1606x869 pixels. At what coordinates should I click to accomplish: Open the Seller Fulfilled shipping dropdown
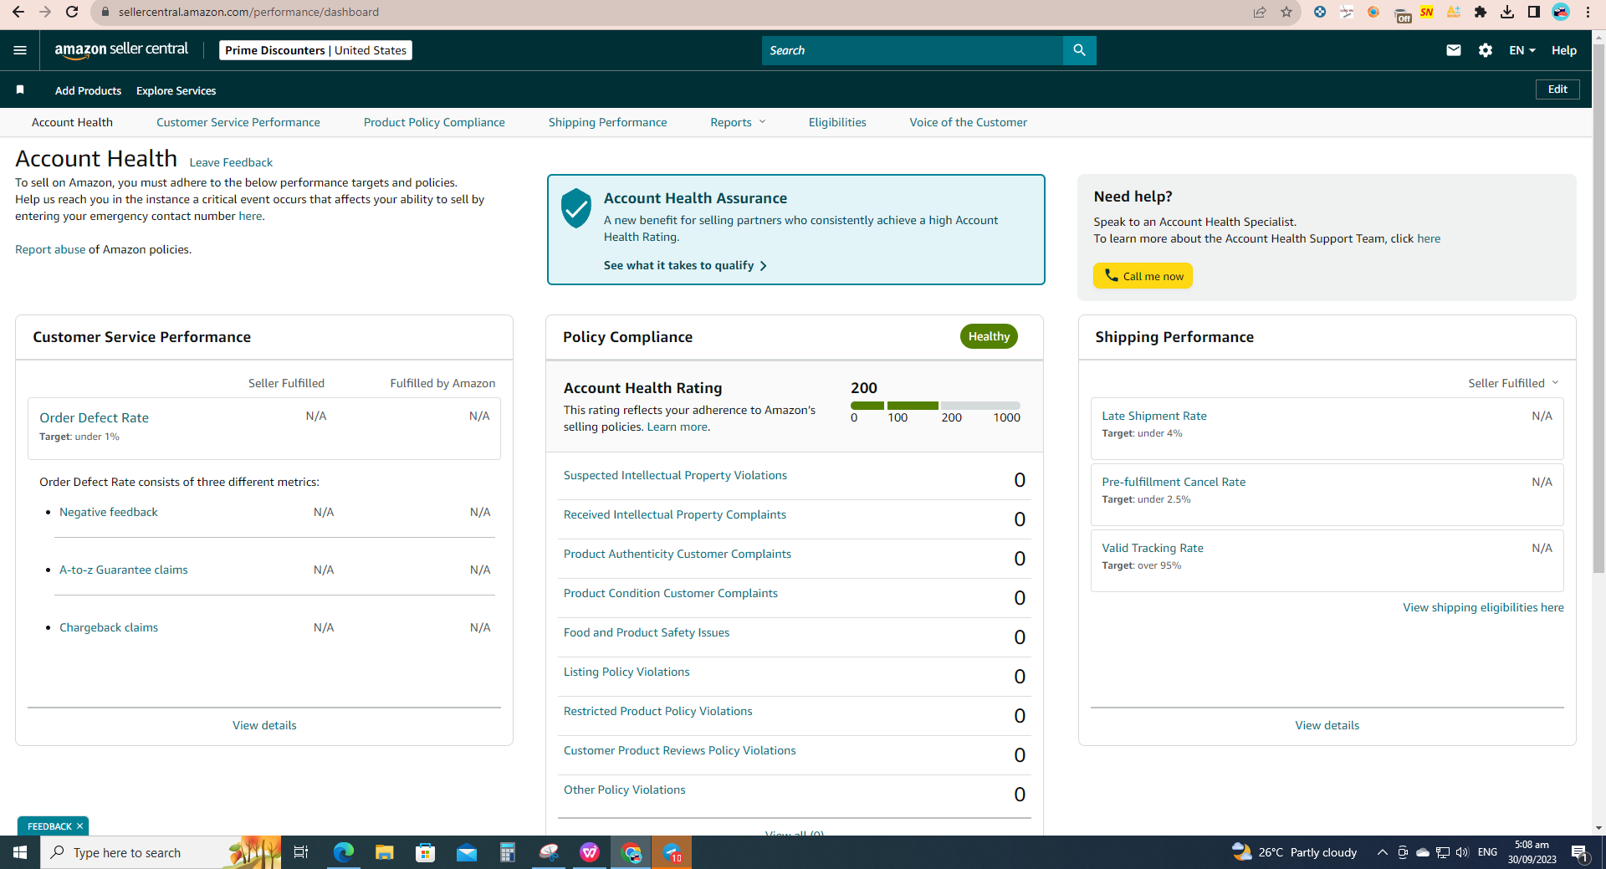pos(1513,383)
